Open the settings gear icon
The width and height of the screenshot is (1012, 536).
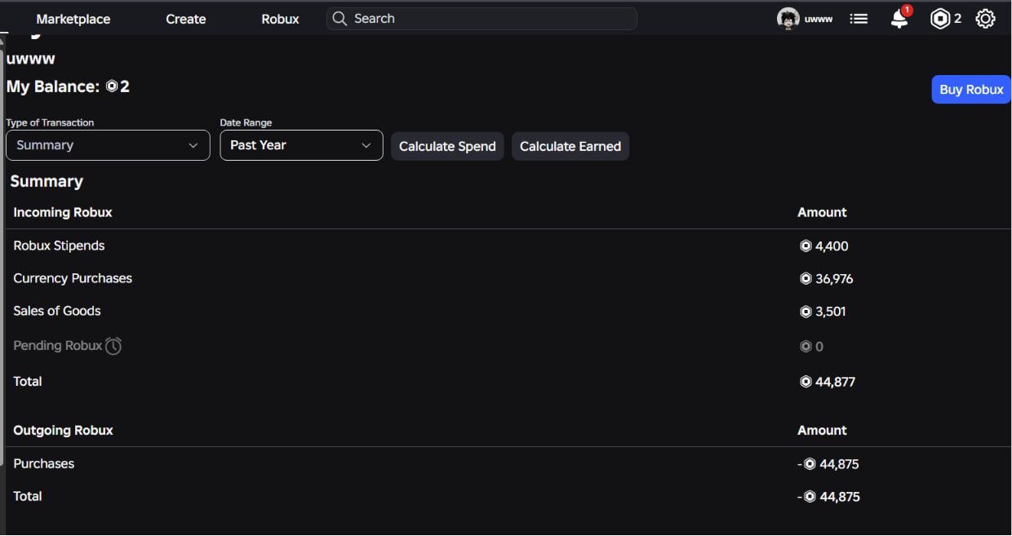click(985, 19)
